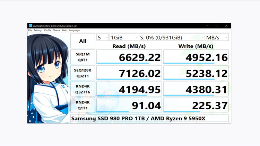Open the test count dropdown showing 5

tap(103, 37)
